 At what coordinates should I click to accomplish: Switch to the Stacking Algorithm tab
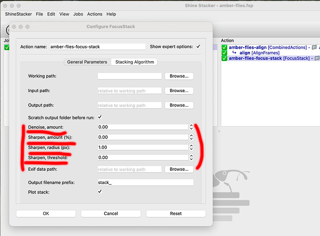(134, 62)
